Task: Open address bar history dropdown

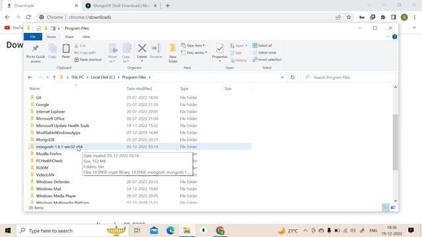Action: tap(282, 78)
